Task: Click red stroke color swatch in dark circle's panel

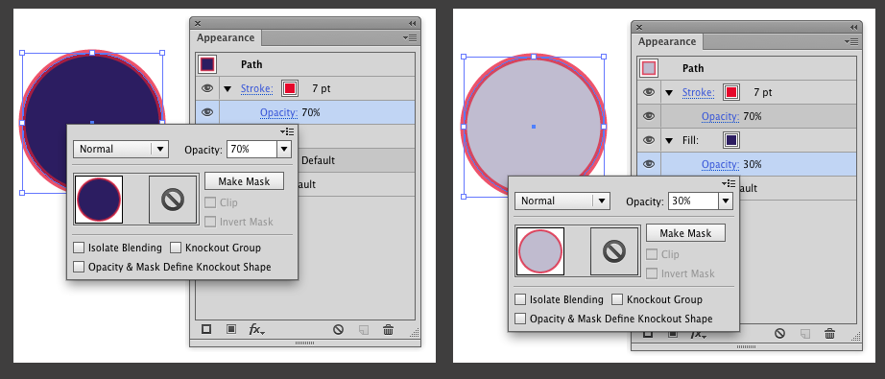Action: pos(290,88)
